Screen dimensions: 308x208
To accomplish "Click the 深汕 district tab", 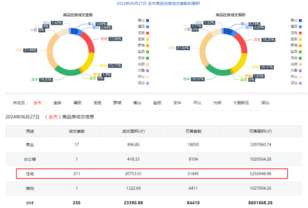I will coord(265,103).
